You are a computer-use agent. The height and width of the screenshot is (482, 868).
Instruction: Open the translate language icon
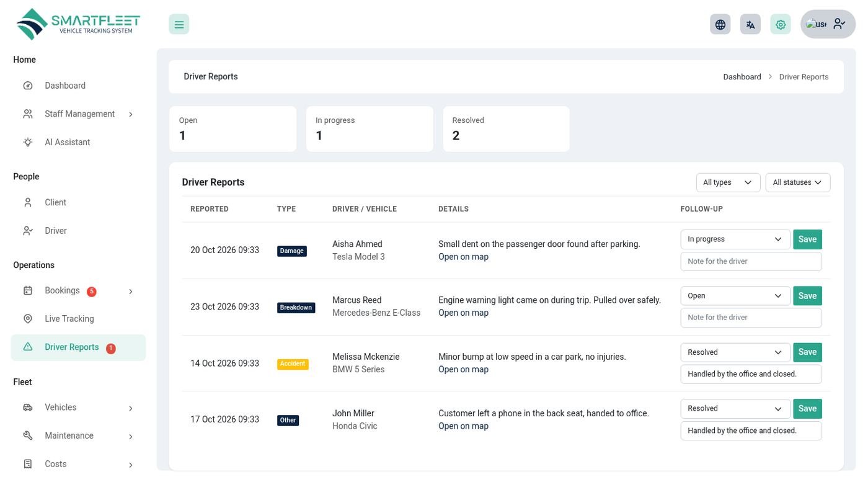click(750, 24)
